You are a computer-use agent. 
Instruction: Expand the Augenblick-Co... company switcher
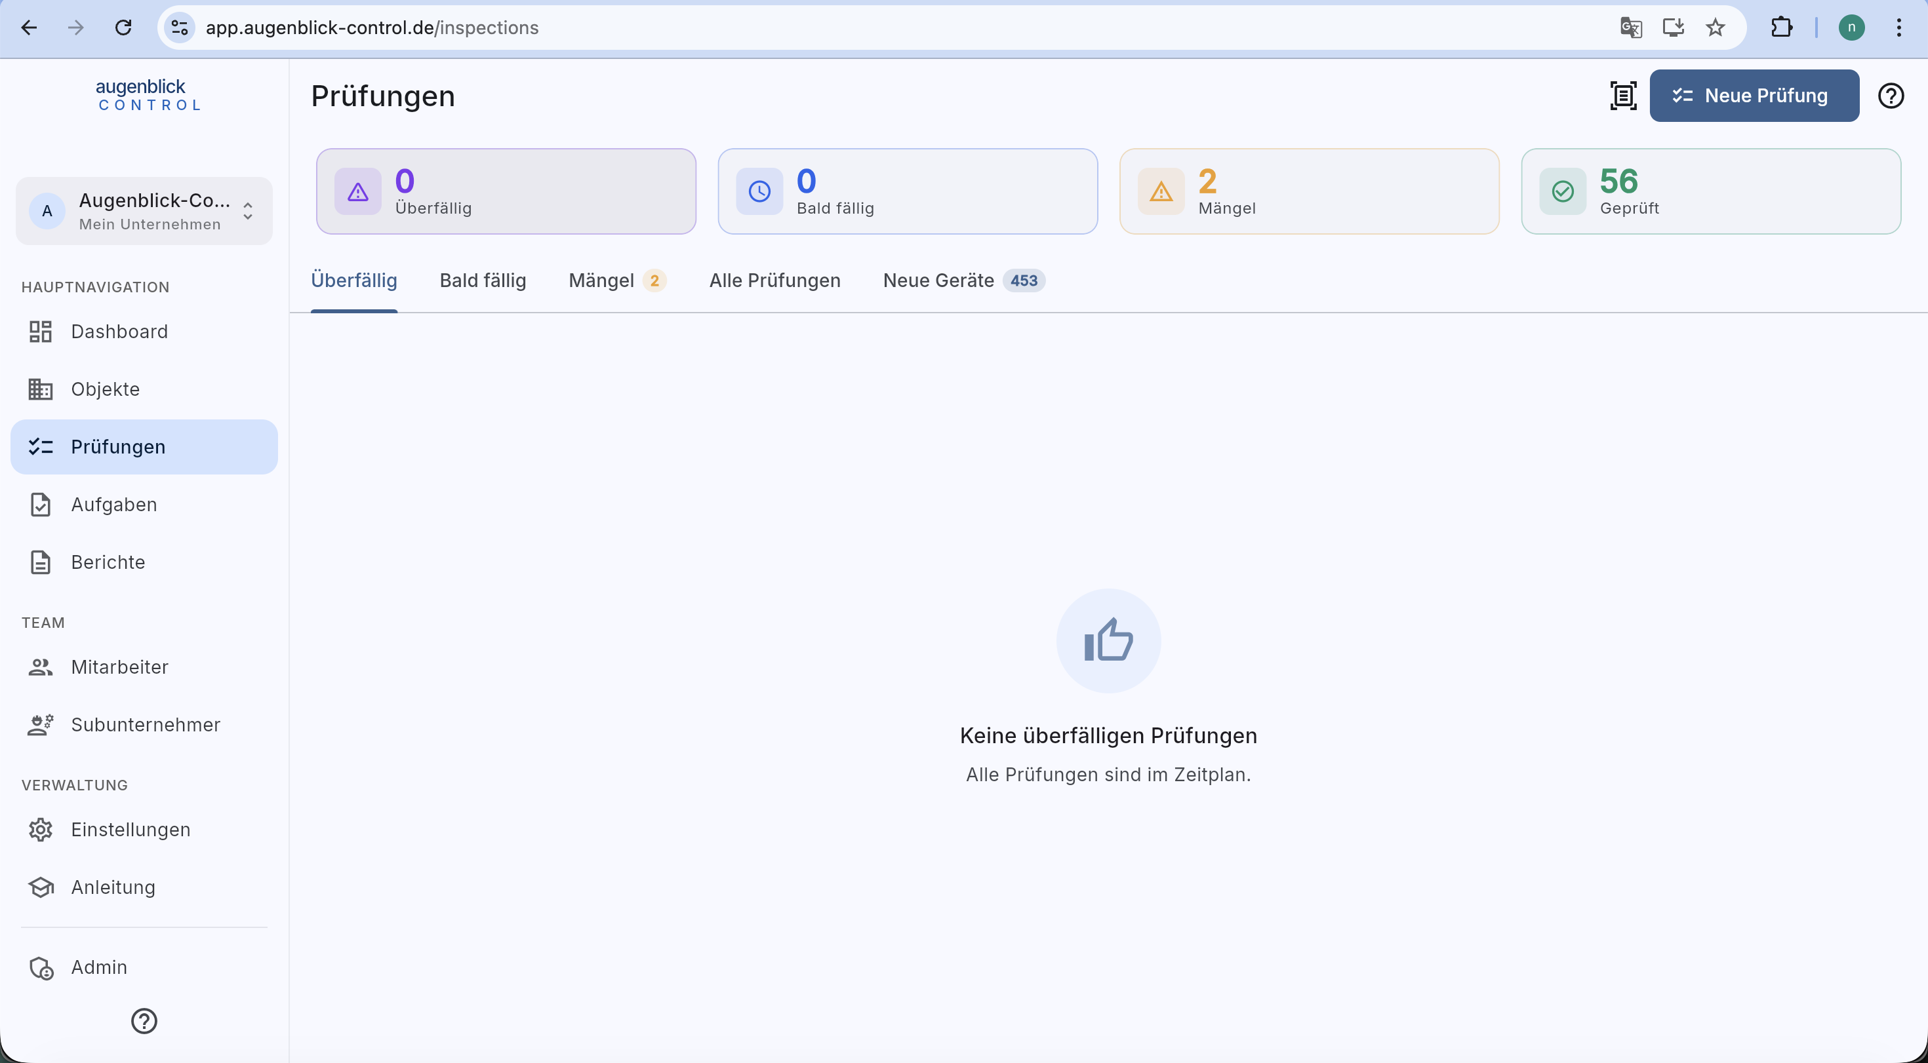point(144,211)
